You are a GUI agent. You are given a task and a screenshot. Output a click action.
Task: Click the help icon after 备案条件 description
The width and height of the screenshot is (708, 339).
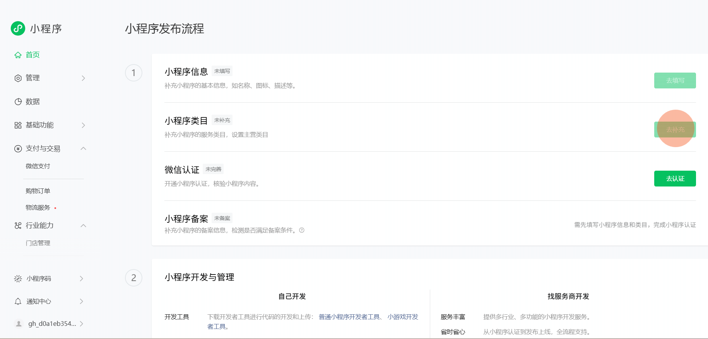tap(302, 231)
